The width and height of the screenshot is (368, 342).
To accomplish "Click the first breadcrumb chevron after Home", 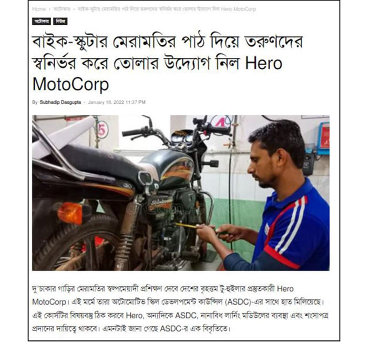I will tap(49, 9).
